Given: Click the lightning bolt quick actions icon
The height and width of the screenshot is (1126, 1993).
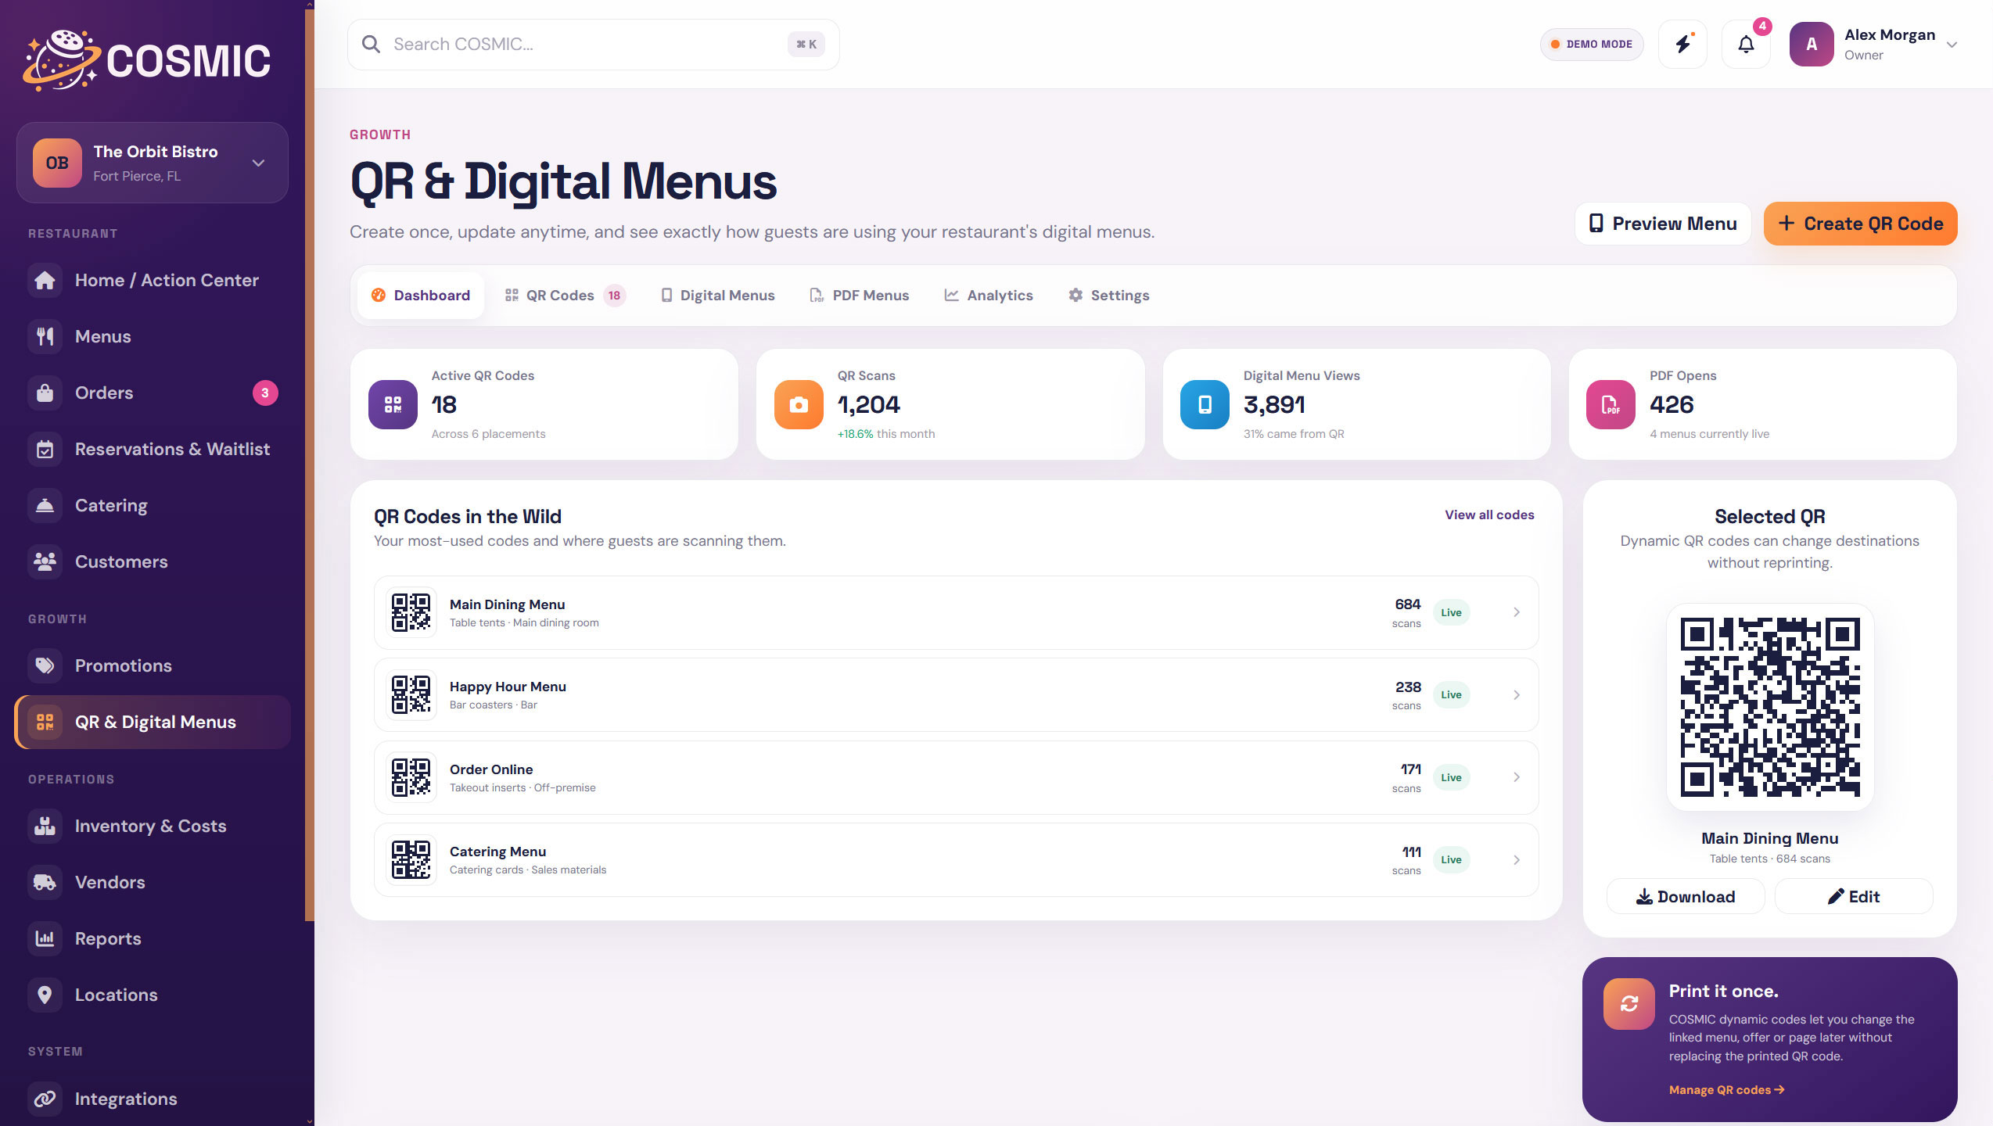Looking at the screenshot, I should 1683,45.
